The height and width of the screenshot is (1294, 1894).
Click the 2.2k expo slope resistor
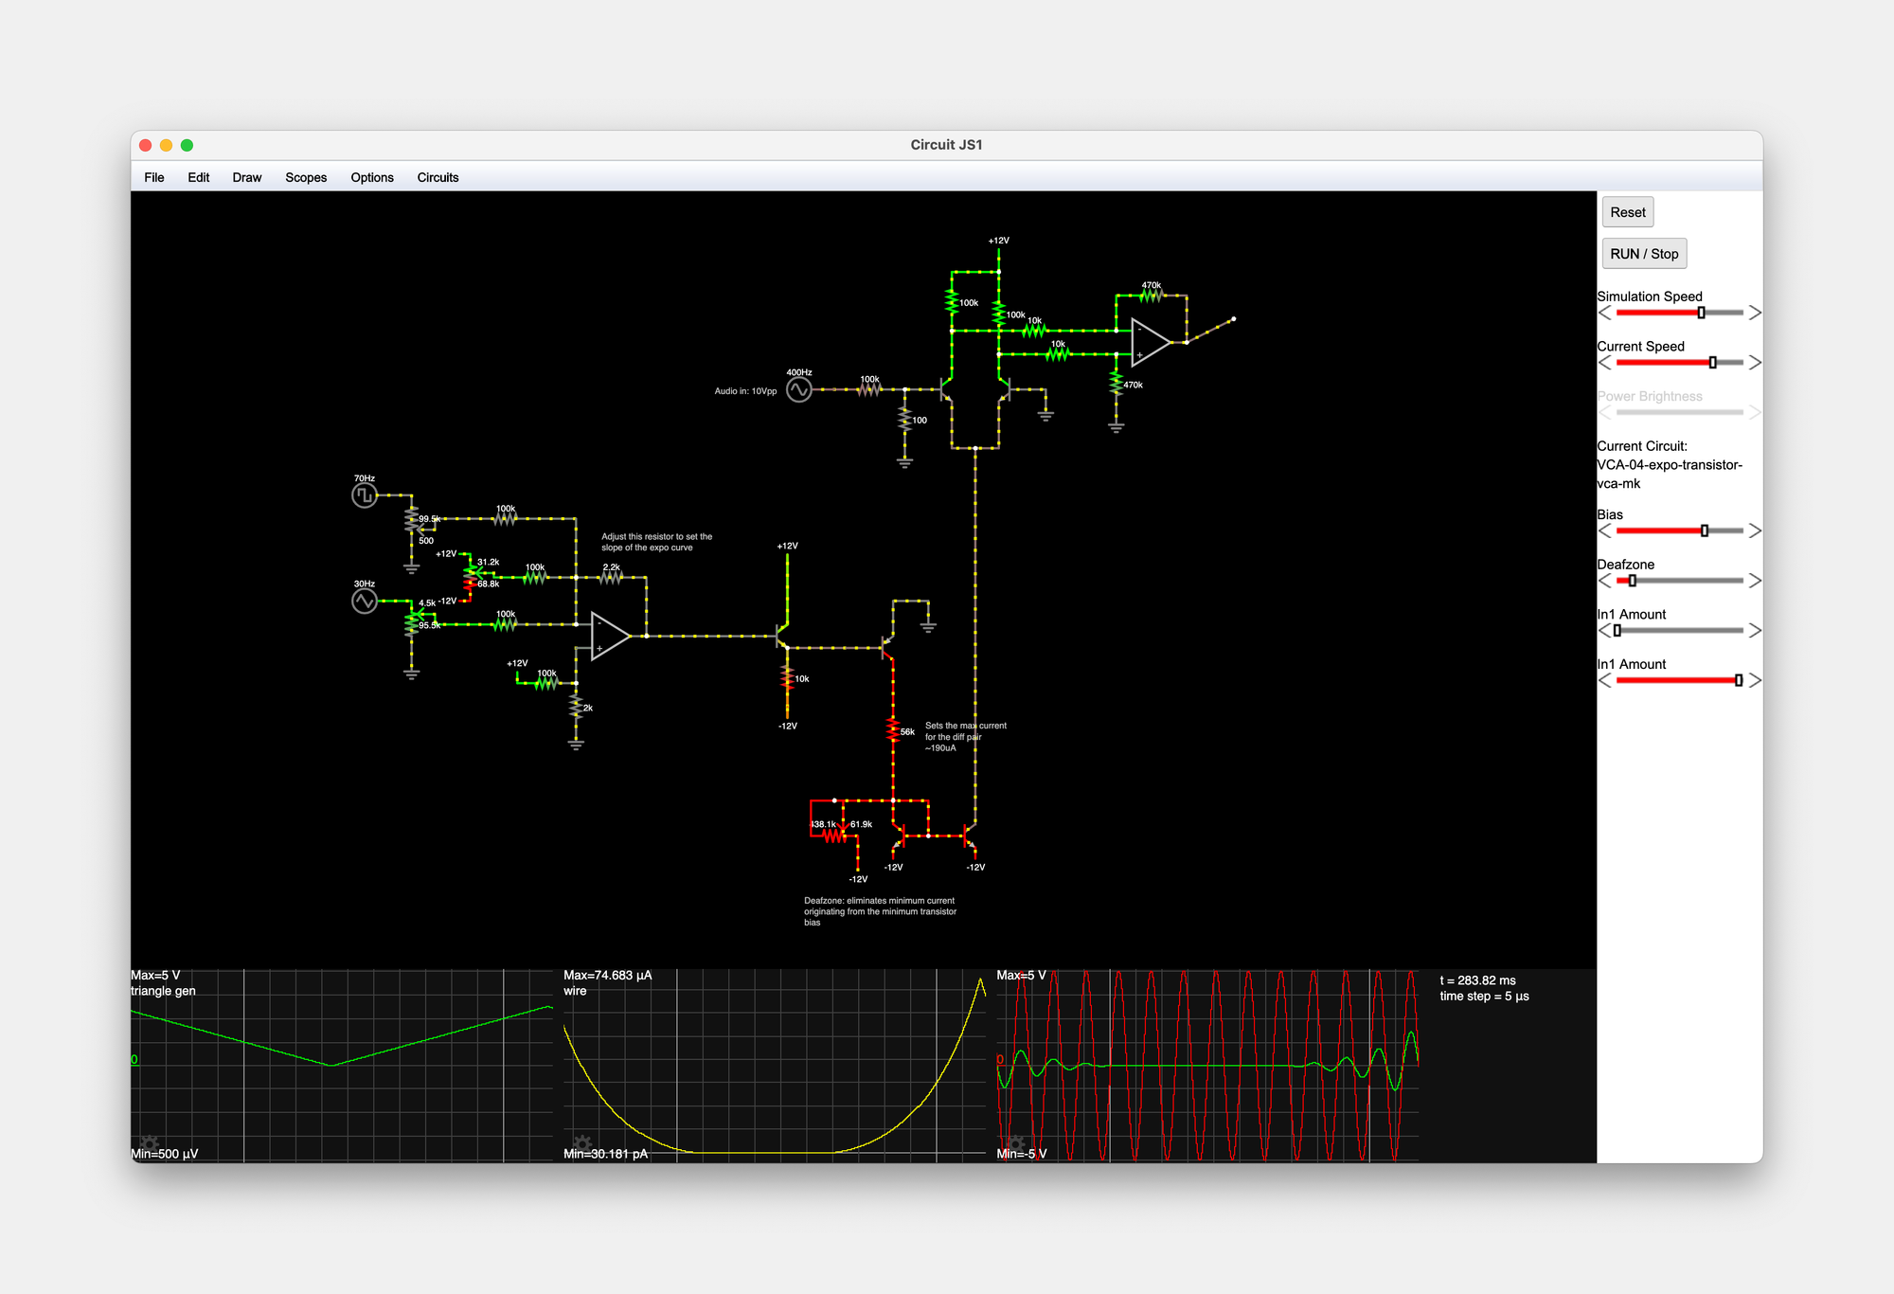612,577
